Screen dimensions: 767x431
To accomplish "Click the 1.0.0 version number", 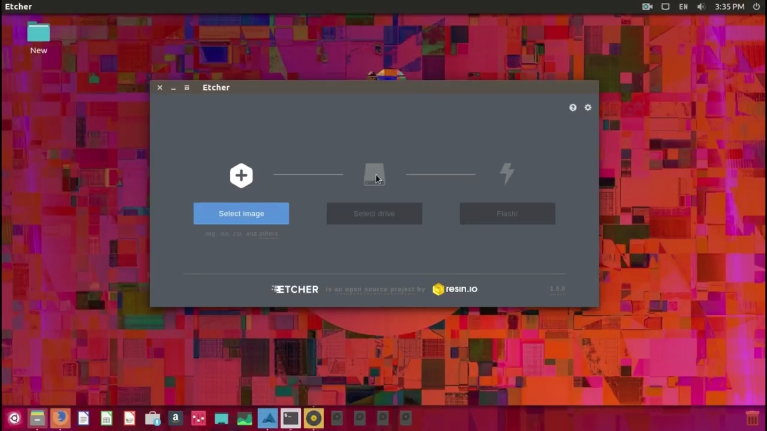I will [x=558, y=289].
